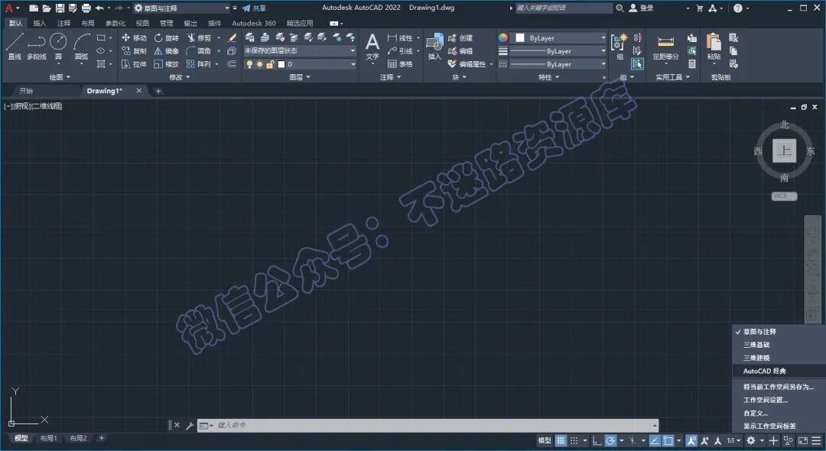826x451 pixels.
Task: Click the 登录 sign-in button
Action: [x=642, y=8]
